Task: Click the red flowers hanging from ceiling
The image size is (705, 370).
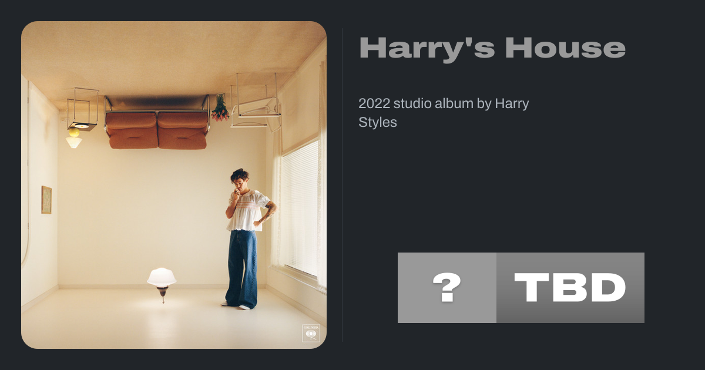Action: tap(220, 108)
